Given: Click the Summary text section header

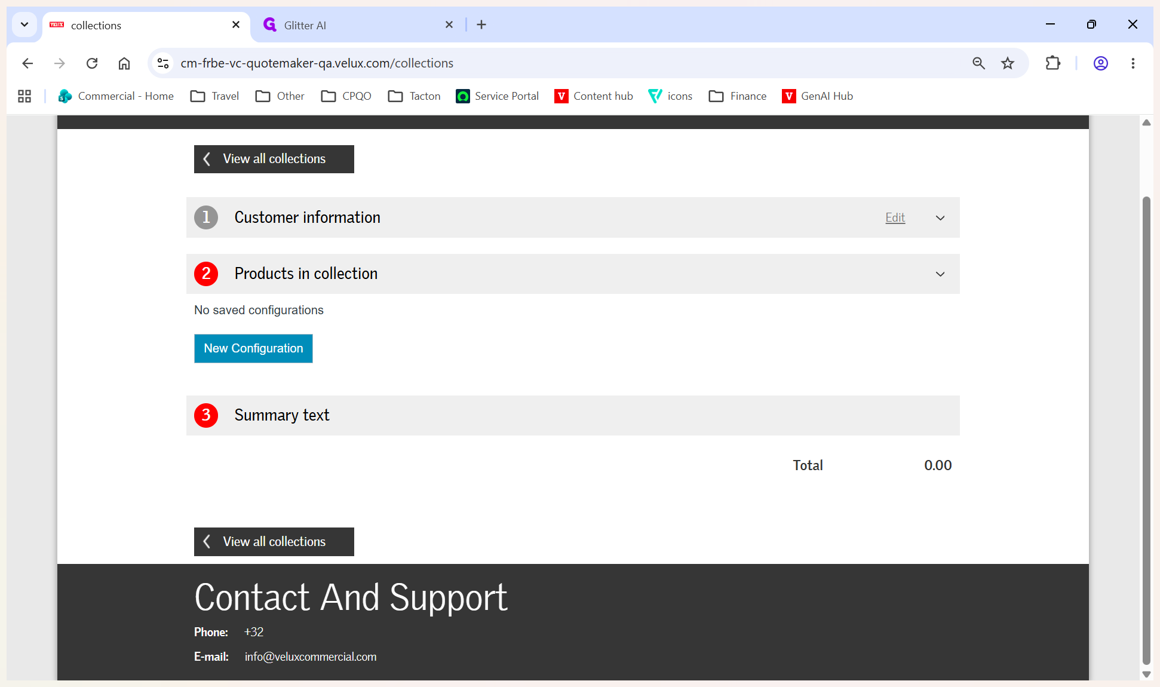Looking at the screenshot, I should coord(573,415).
